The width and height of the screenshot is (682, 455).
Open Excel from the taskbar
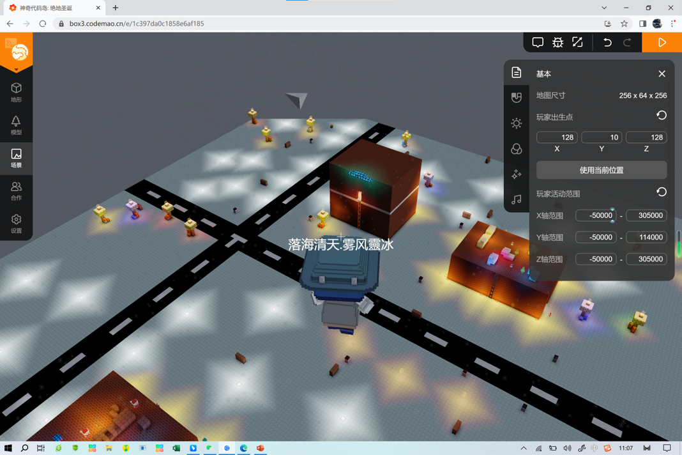[x=176, y=448]
